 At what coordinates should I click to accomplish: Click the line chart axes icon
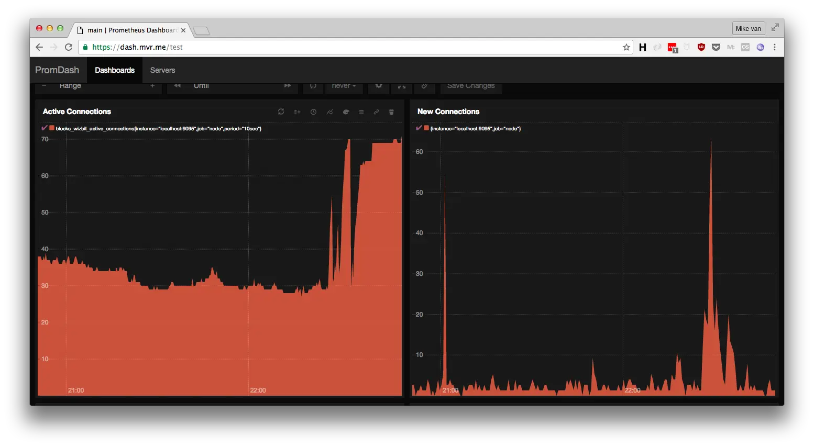329,111
